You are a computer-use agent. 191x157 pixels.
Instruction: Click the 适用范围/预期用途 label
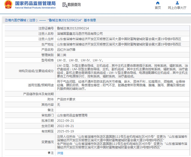41,85
